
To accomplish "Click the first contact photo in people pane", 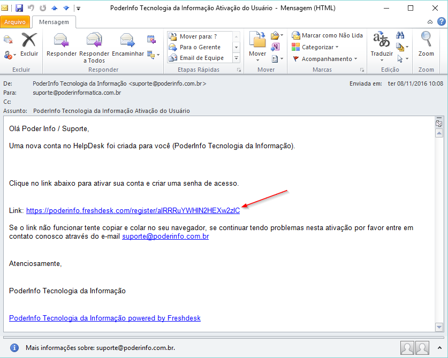I will click(407, 348).
